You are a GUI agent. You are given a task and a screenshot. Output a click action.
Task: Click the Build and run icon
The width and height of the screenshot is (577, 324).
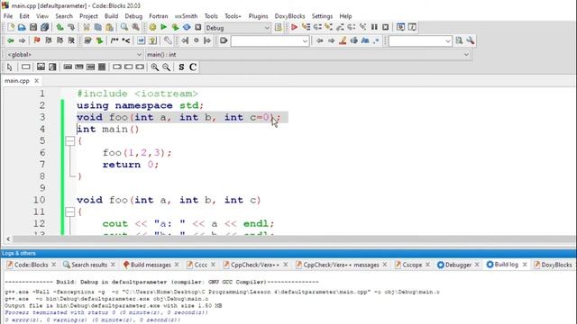click(x=175, y=27)
